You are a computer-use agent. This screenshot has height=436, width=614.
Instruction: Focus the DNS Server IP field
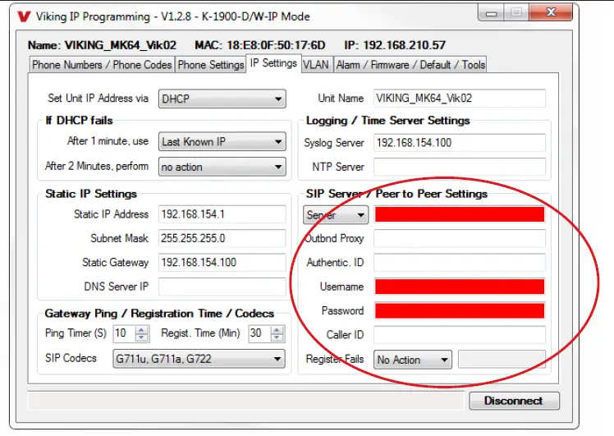pos(222,287)
